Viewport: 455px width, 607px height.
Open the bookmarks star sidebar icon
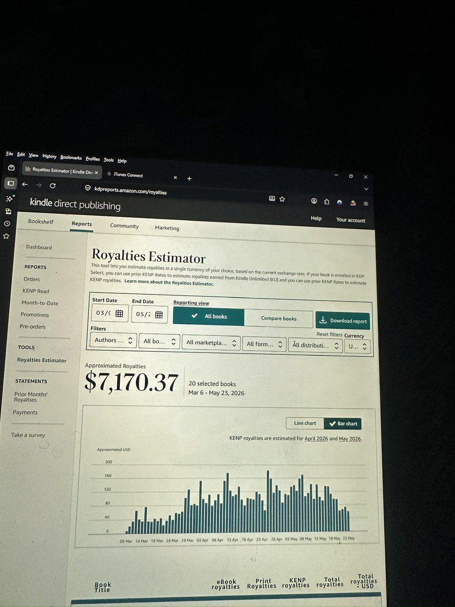click(x=6, y=236)
